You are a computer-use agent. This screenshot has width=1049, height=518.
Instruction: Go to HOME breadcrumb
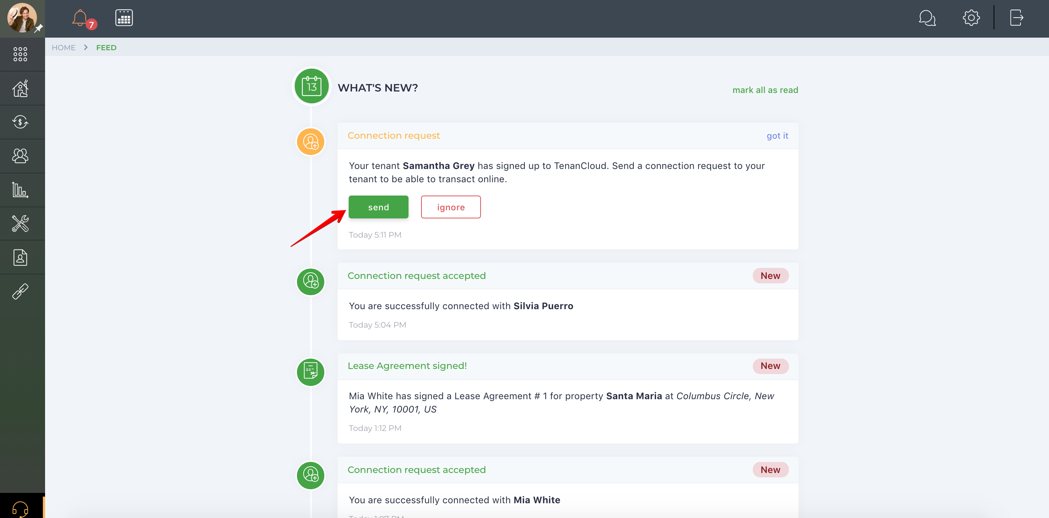click(64, 48)
